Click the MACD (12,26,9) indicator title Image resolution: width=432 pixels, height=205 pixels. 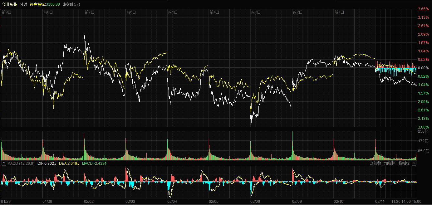21,163
